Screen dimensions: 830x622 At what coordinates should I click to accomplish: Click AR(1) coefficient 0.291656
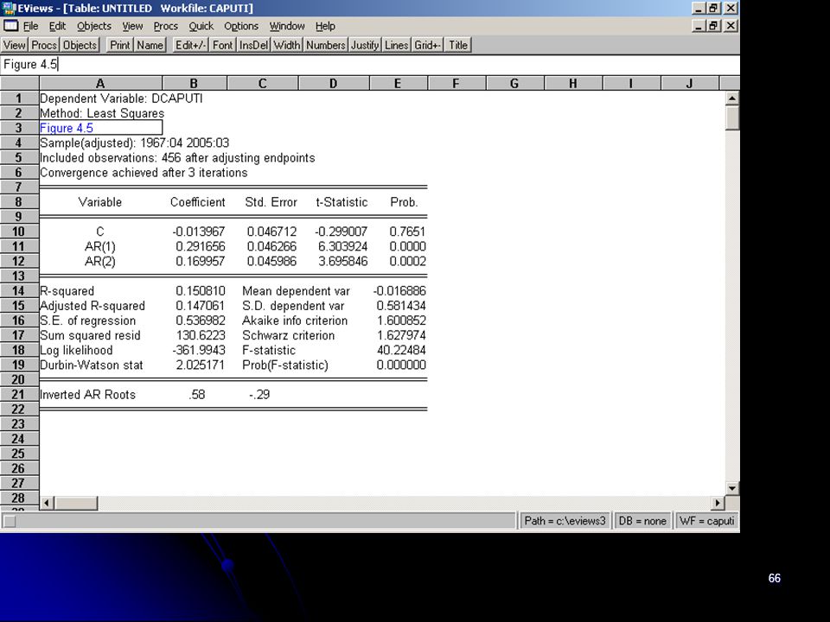(200, 246)
